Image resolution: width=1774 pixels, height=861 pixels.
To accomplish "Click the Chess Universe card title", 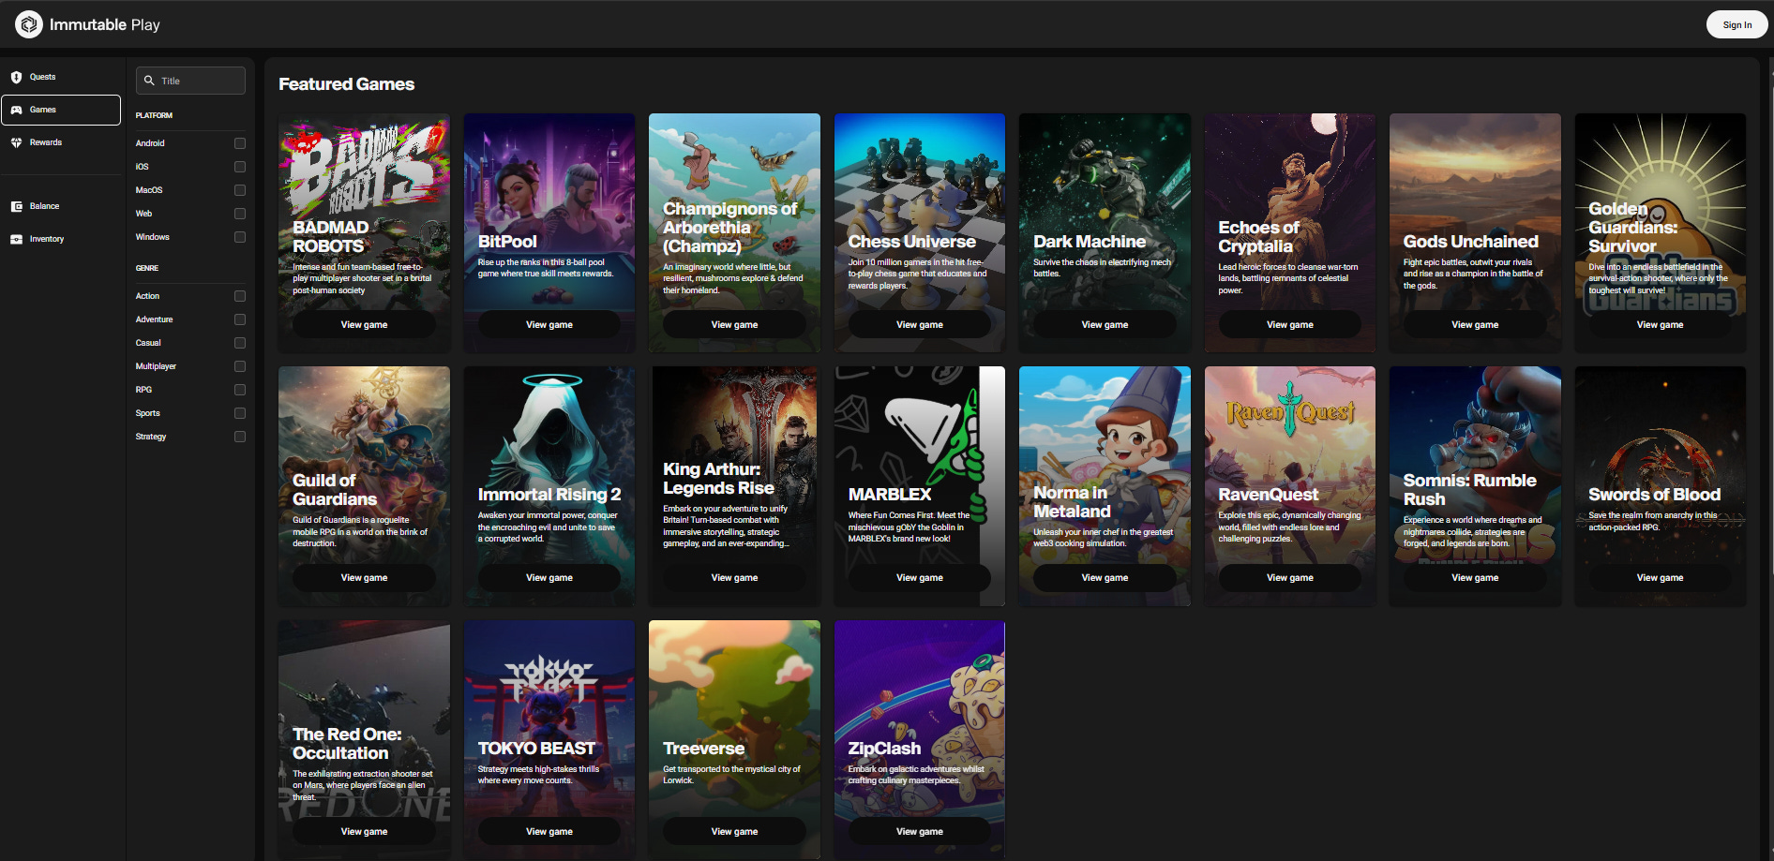I will pyautogui.click(x=912, y=242).
